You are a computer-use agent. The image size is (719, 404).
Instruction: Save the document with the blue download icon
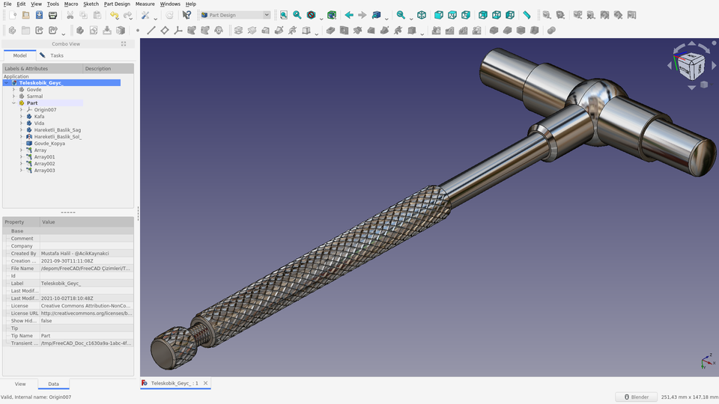(40, 15)
